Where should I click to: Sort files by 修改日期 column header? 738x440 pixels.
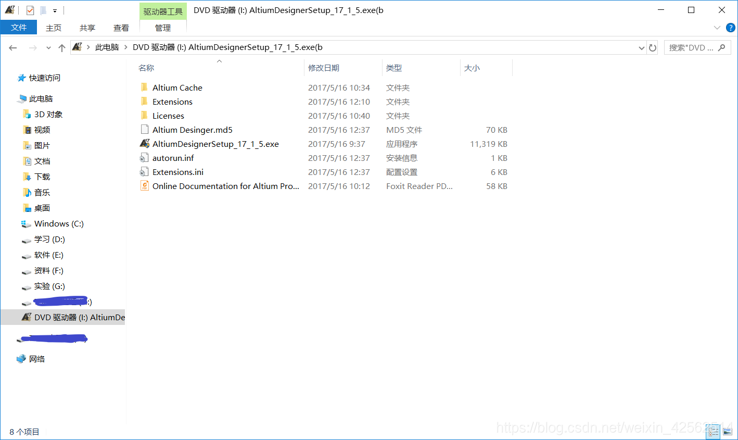point(324,68)
